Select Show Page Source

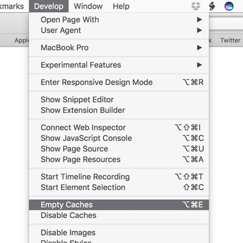click(119, 149)
